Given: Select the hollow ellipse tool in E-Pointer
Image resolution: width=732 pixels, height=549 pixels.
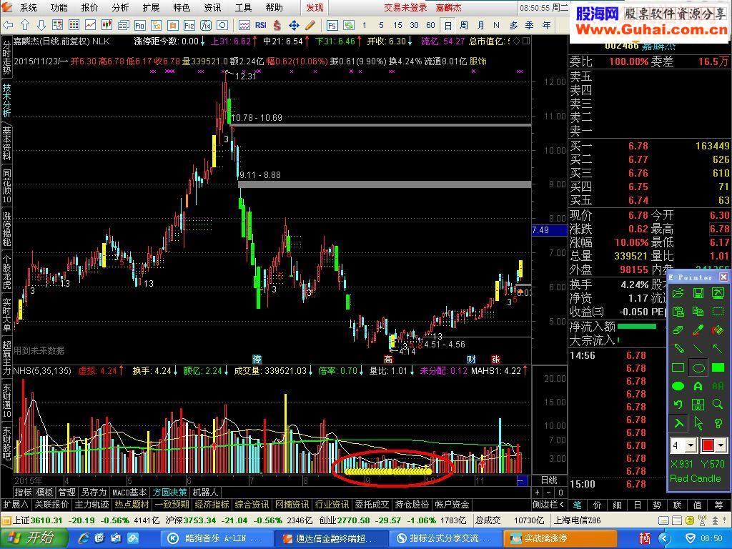Looking at the screenshot, I should click(698, 368).
